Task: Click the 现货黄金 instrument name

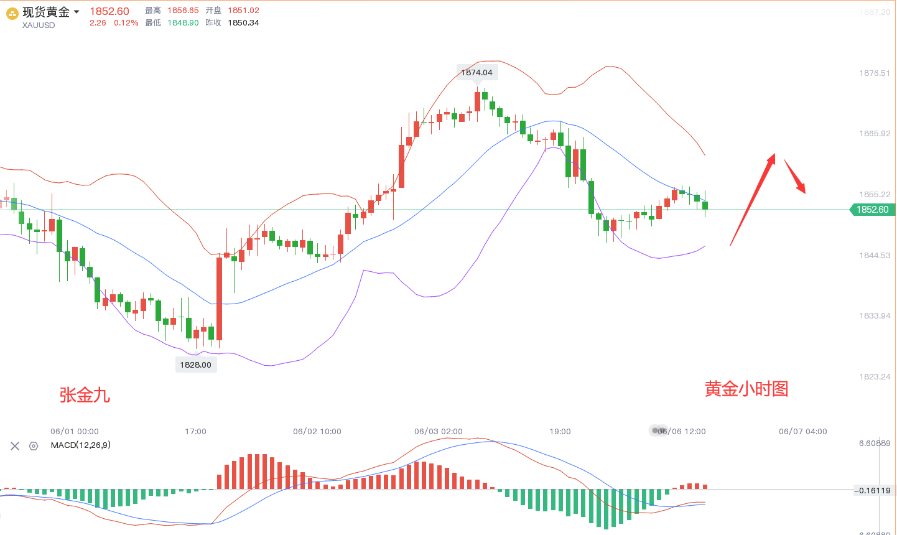Action: click(x=46, y=12)
